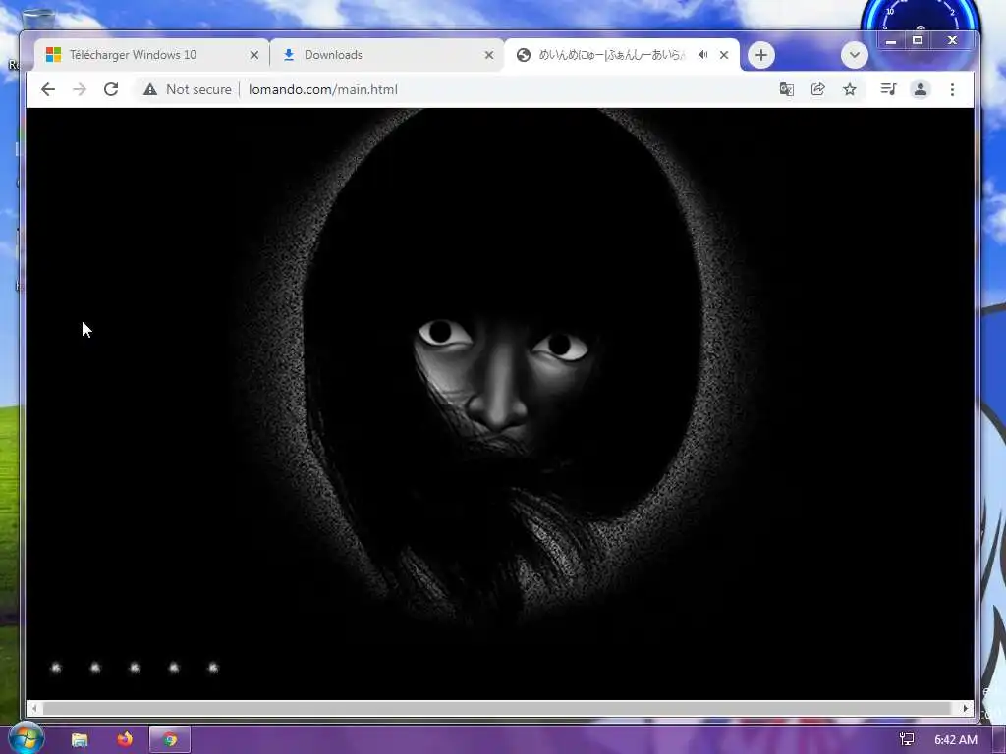Bookmark this page with the star

point(850,89)
